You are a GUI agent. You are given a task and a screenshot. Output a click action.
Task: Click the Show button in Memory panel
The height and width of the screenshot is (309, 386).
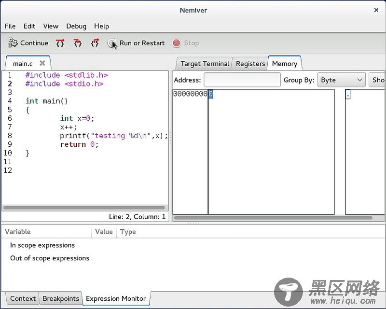(377, 80)
